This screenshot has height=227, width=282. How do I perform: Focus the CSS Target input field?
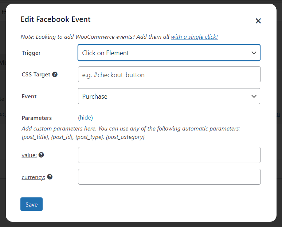[x=169, y=75]
